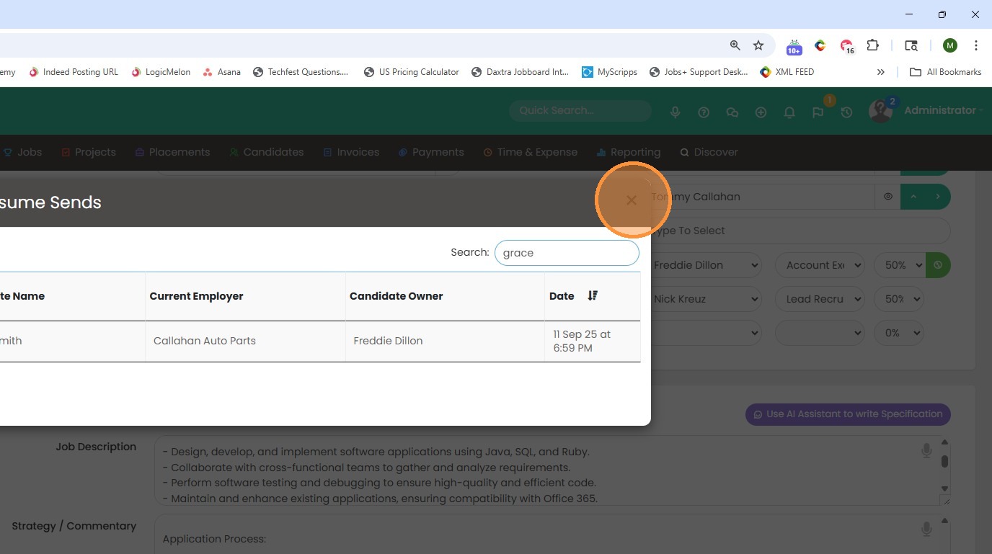Open the 50% dropdown in Freddie Dillon row
The width and height of the screenshot is (992, 554).
click(x=899, y=265)
